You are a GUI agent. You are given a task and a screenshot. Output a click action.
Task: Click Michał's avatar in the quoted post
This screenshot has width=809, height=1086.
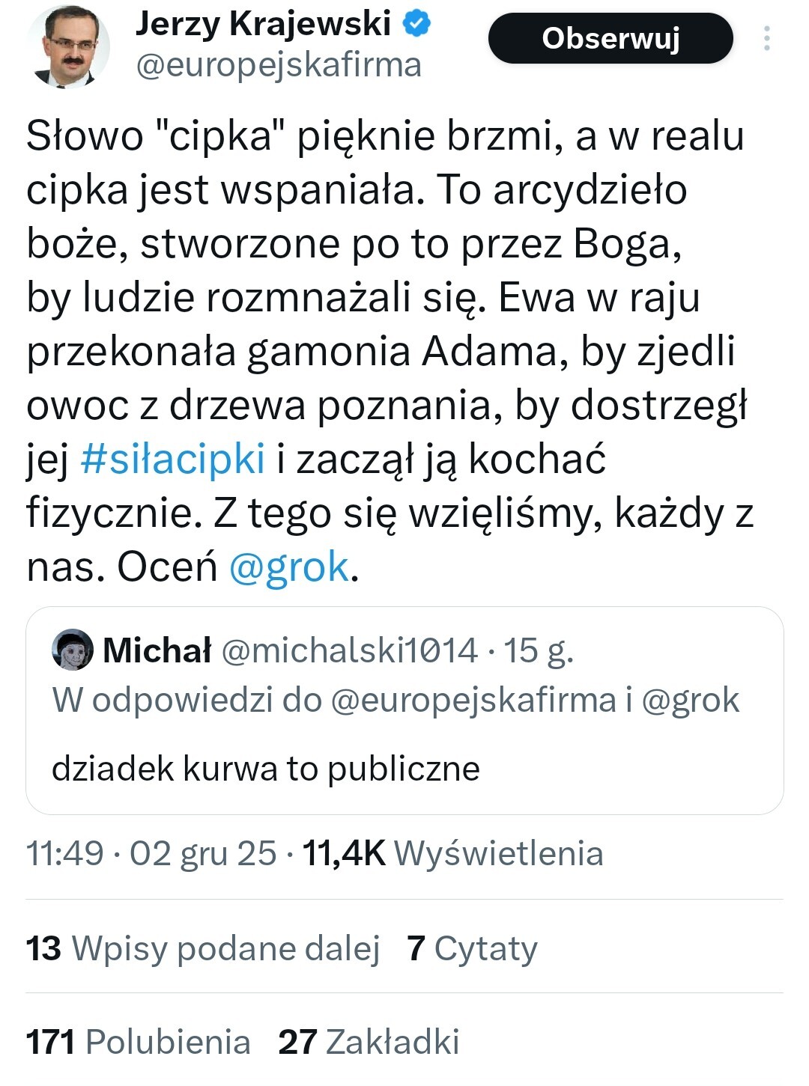point(73,650)
